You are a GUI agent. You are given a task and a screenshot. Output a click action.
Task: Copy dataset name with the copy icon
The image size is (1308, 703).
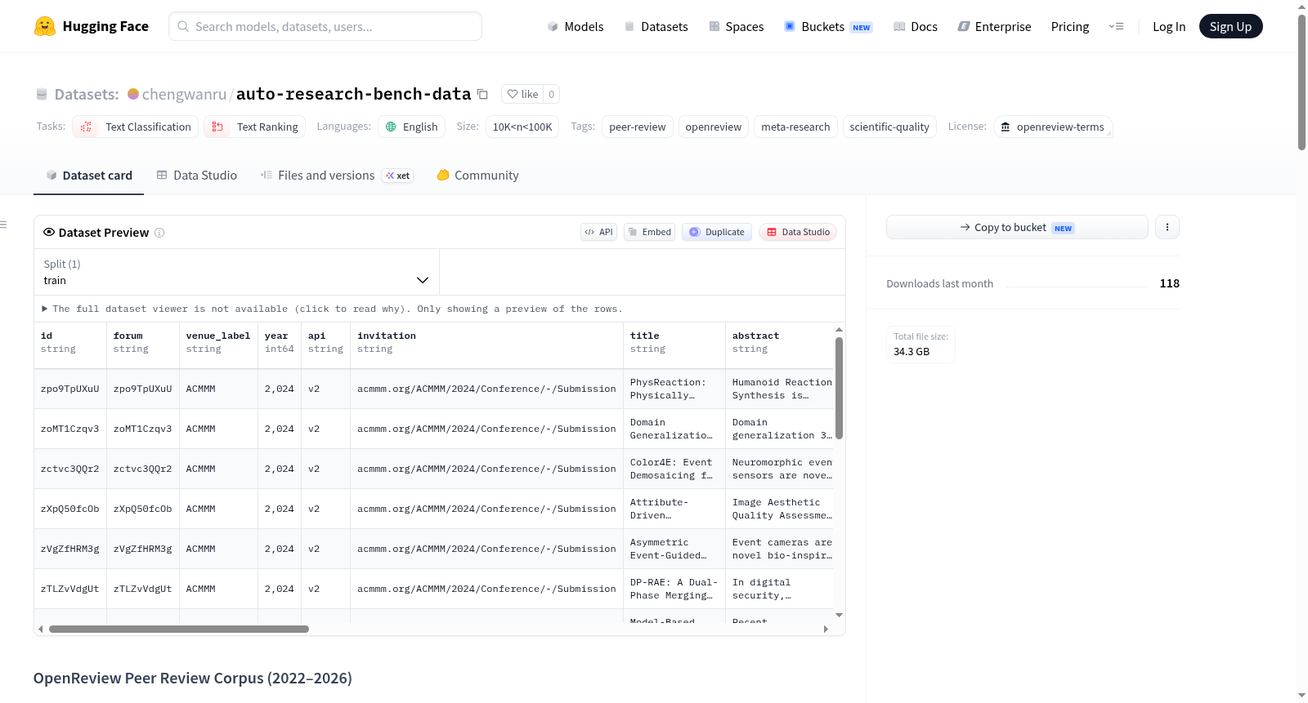[482, 94]
